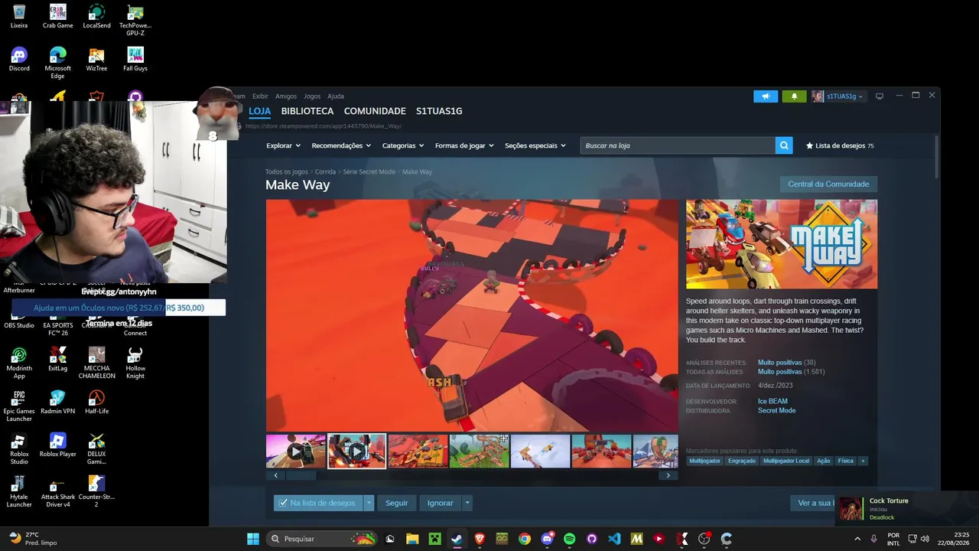This screenshot has width=979, height=551.
Task: Expand the Recomendações dropdown
Action: (x=341, y=145)
